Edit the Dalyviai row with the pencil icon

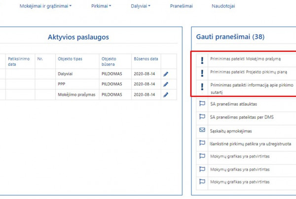pyautogui.click(x=166, y=74)
